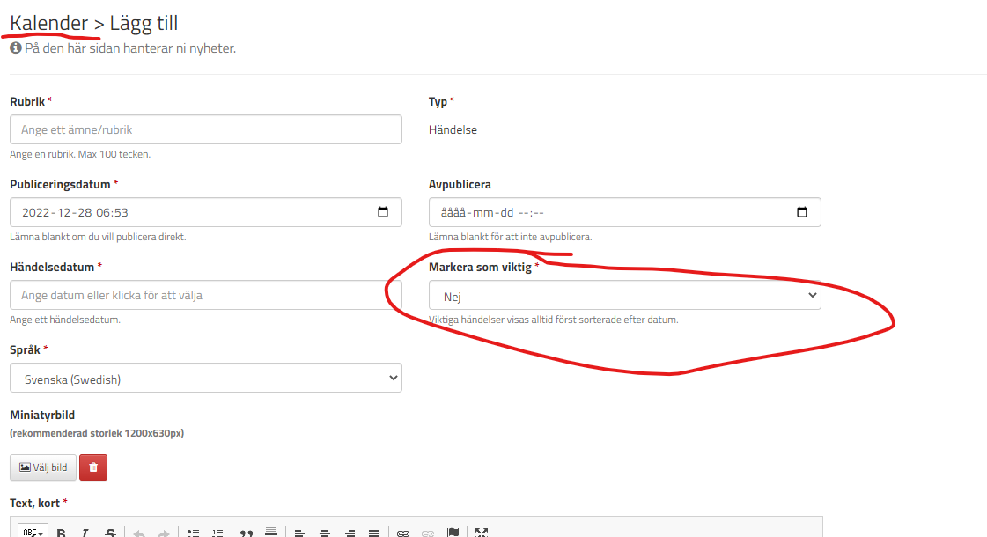Apply strikethrough formatting in the editor
987x537 pixels.
[110, 533]
